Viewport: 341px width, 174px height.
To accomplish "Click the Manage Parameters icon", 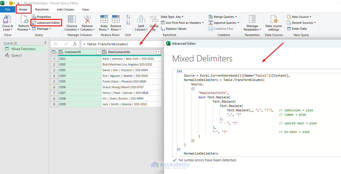I will coord(252,19).
